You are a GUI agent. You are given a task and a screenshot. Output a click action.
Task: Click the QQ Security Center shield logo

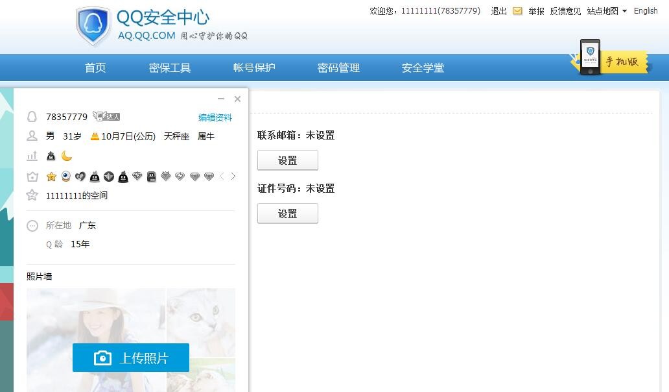click(93, 25)
